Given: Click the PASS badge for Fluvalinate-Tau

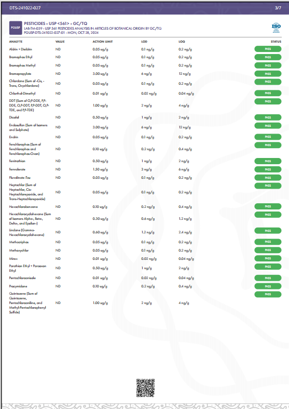Looking at the screenshot, I should click(268, 178).
